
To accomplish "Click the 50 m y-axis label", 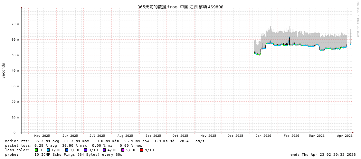I will (15, 55).
